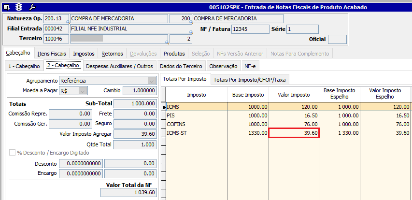The image size is (412, 200).
Task: Click the Sub-Total field
Action: tap(135, 103)
